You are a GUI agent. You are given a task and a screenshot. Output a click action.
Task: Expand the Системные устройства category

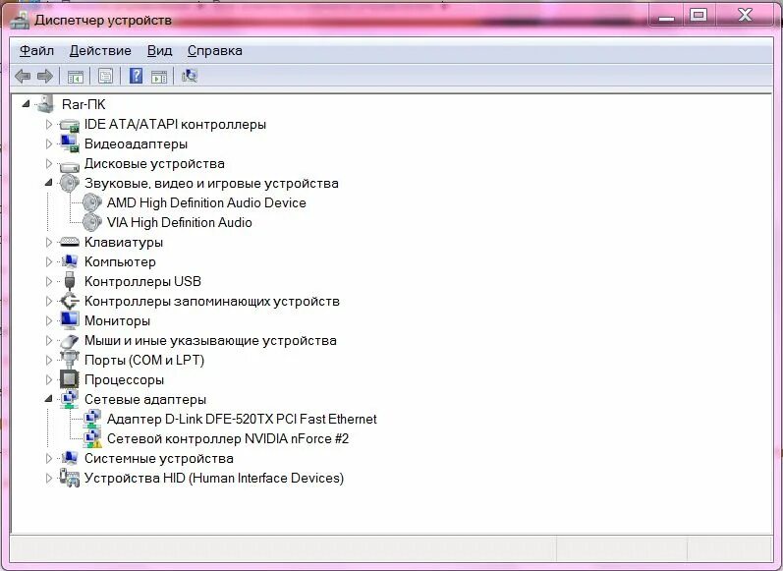pyautogui.click(x=48, y=458)
